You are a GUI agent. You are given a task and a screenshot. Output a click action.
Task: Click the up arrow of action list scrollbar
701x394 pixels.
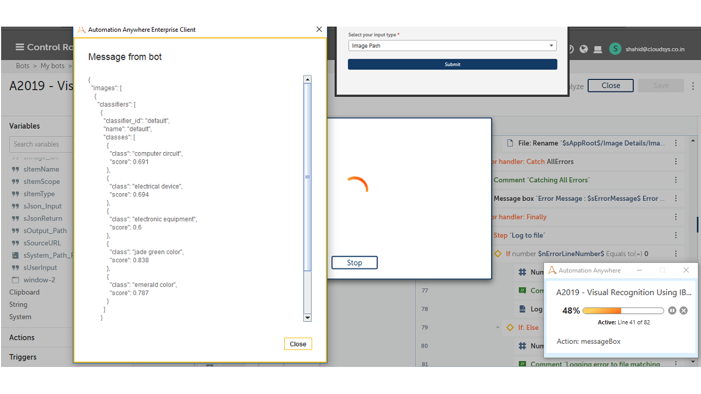[693, 140]
